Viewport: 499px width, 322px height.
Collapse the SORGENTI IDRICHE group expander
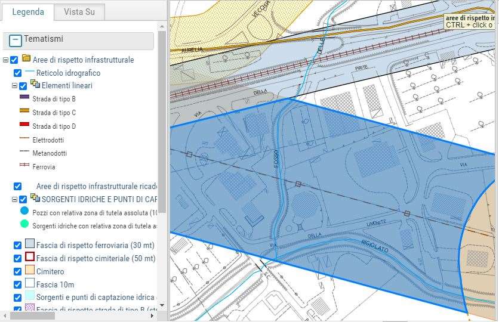point(14,200)
